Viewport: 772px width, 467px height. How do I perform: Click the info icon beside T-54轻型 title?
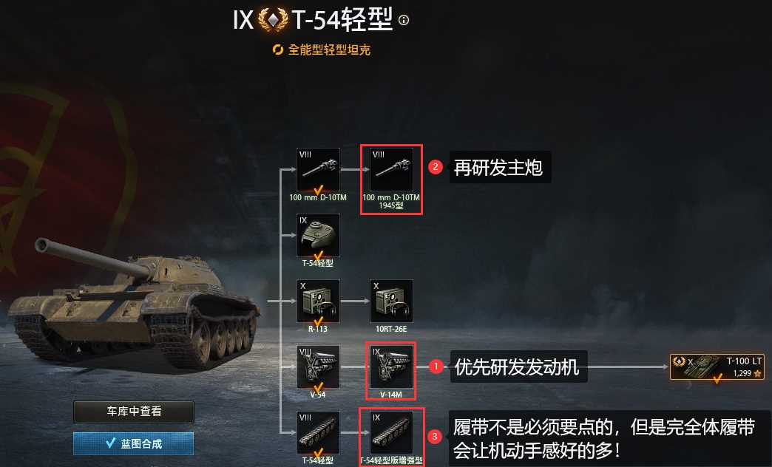(404, 20)
